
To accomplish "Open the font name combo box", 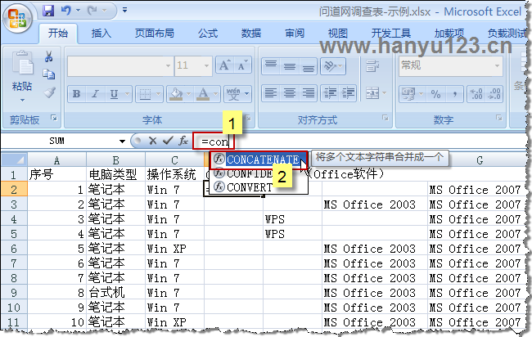I will pos(120,65).
